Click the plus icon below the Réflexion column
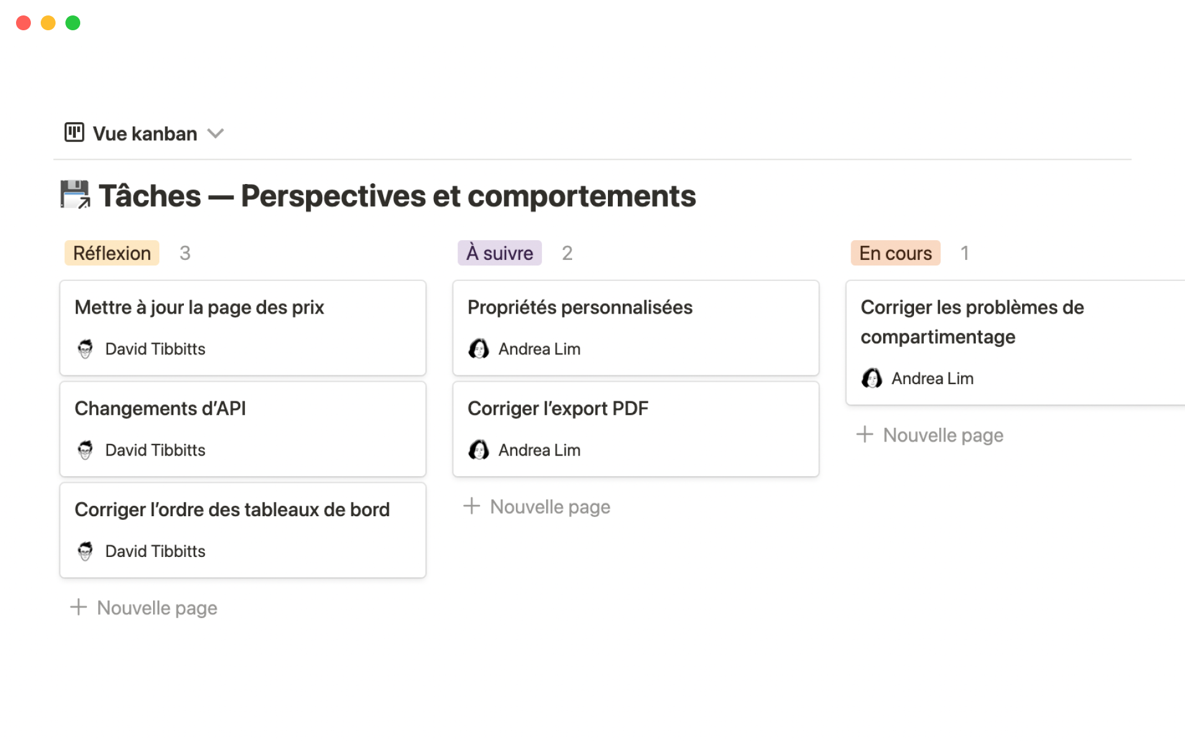 click(x=78, y=608)
